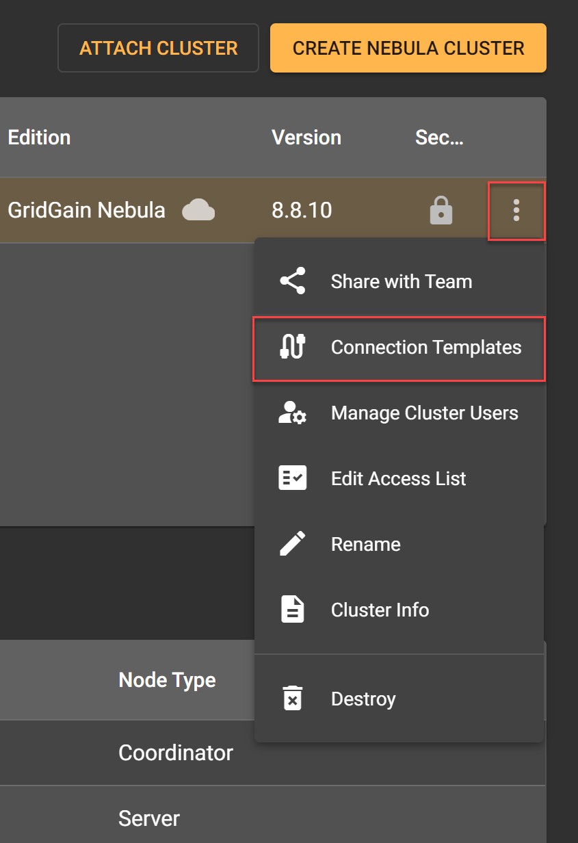578x843 pixels.
Task: Click the Edition column header
Action: coord(39,138)
